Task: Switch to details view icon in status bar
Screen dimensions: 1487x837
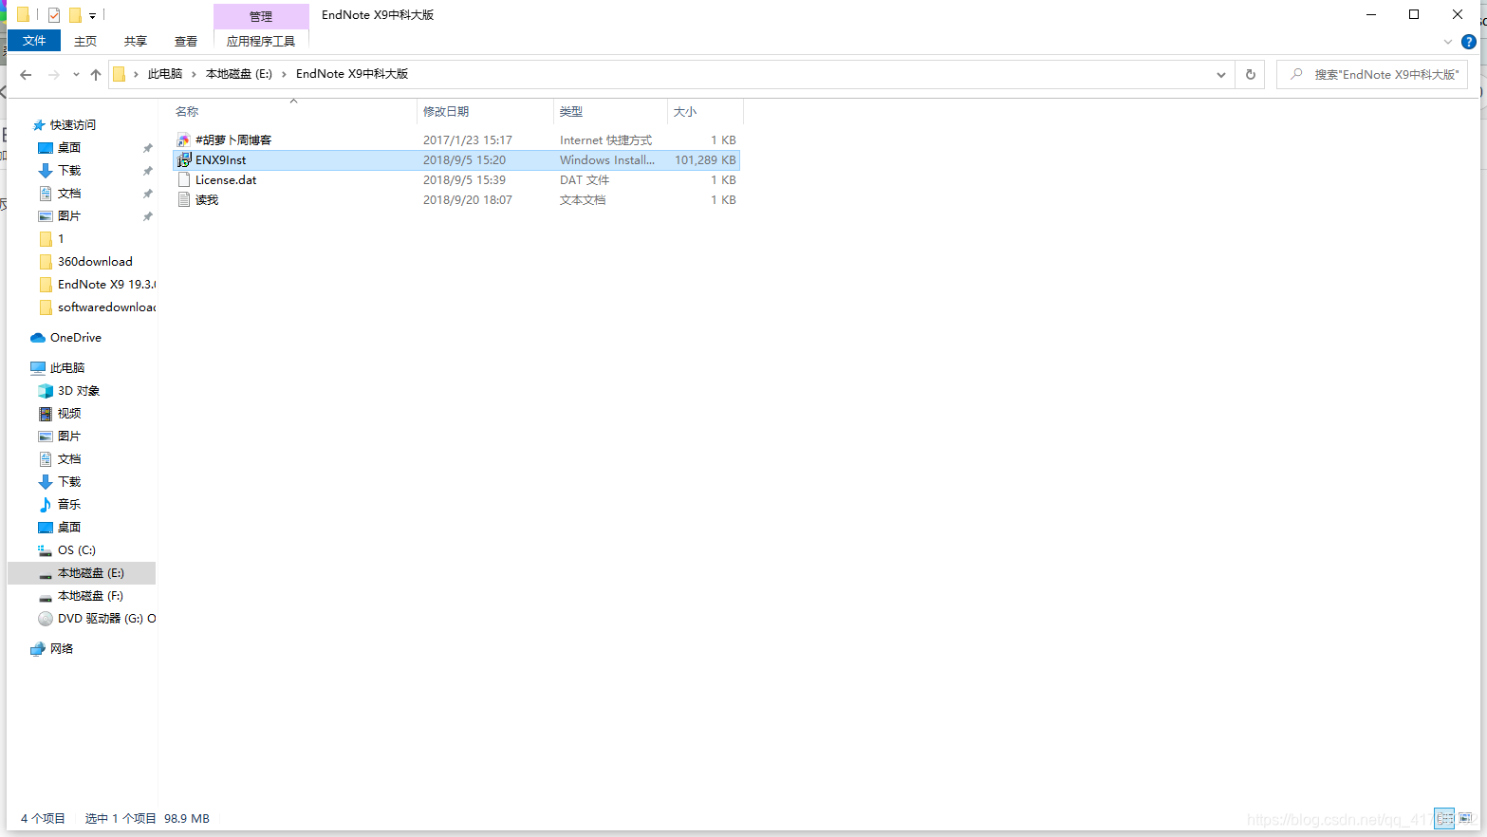Action: click(x=1444, y=818)
